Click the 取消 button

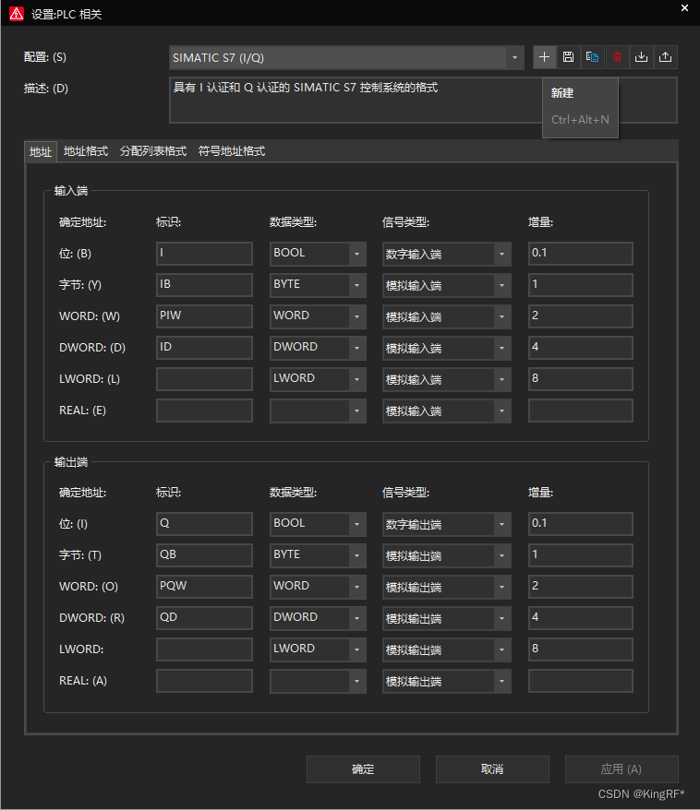coord(492,769)
